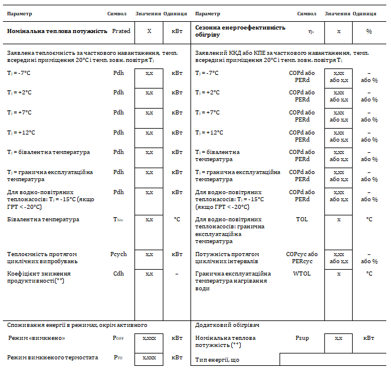Screen dimensions: 391x370
Task: Select 'Потужність протягом циклічних інтервалів' label
Action: (227, 258)
